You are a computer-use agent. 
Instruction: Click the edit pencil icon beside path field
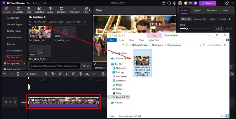tap(88, 66)
